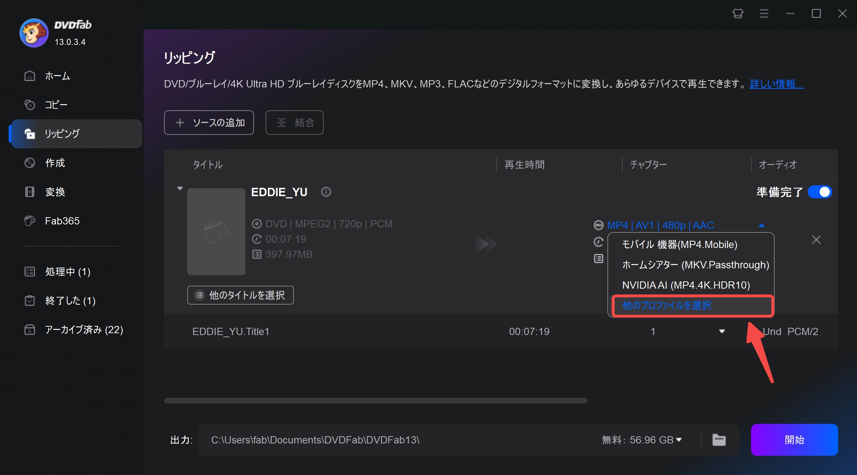Collapse the EDDIE_YU source triangle
Screen dimensions: 857x475
(x=180, y=189)
